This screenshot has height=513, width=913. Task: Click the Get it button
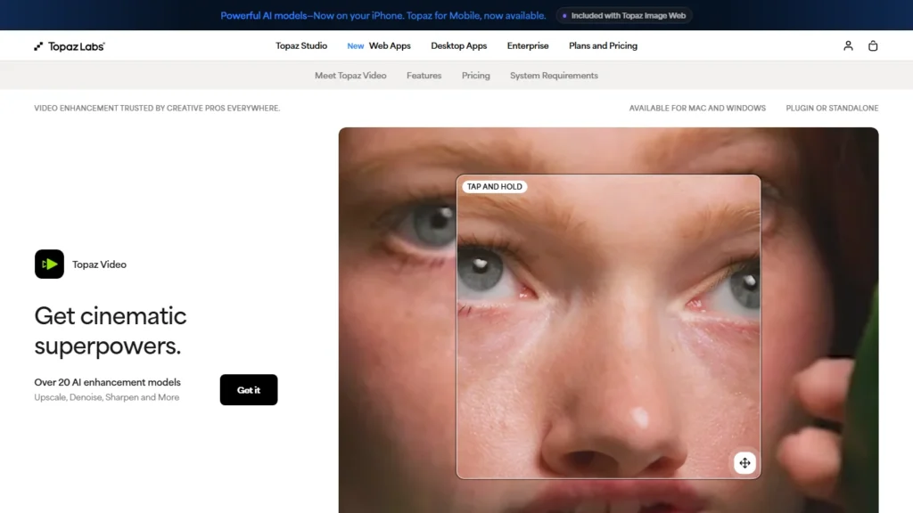[x=249, y=390]
